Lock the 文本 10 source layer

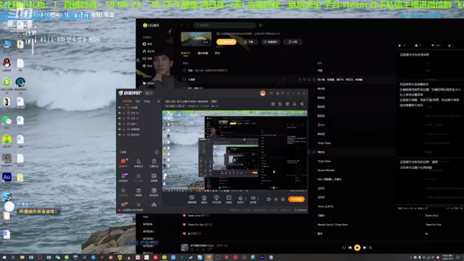(124, 113)
